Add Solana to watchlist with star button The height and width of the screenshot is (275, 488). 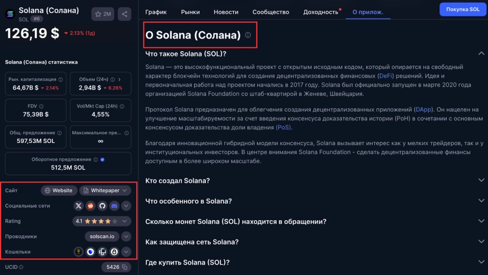[103, 14]
